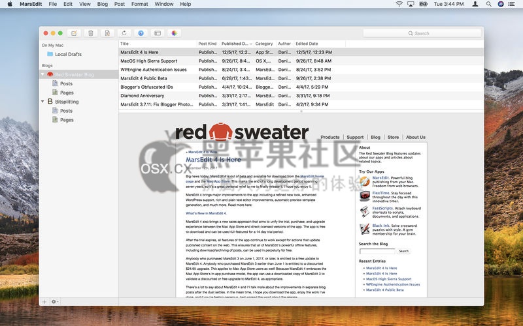
Task: Sort by the Edited Date column header
Action: click(320, 44)
